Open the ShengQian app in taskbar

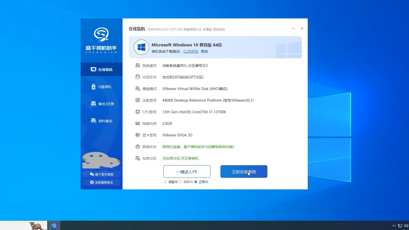click(54, 225)
